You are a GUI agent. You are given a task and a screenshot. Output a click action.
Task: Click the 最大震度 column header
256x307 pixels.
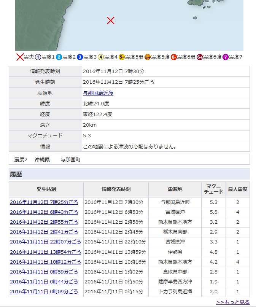pos(238,189)
